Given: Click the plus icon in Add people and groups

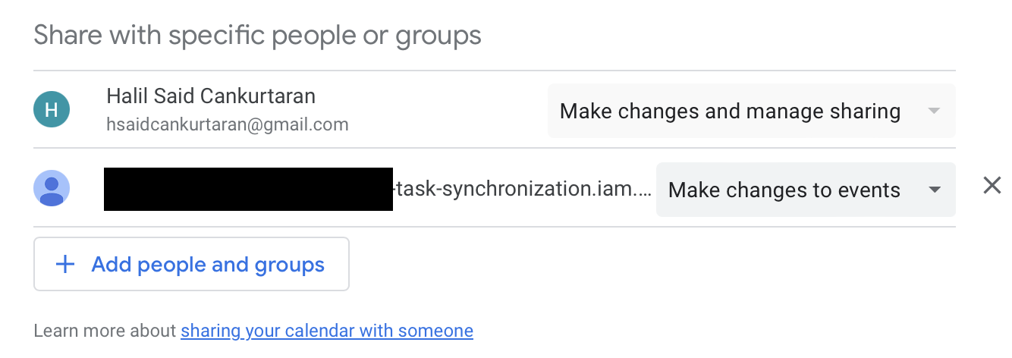Looking at the screenshot, I should 66,265.
